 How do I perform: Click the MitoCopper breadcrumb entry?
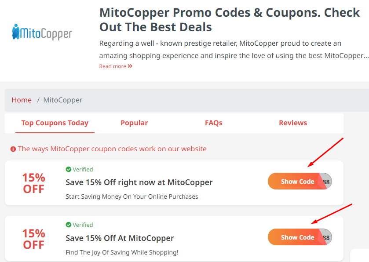(62, 100)
